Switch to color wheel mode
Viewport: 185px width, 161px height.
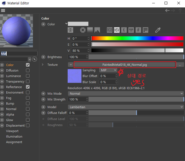click(83, 30)
